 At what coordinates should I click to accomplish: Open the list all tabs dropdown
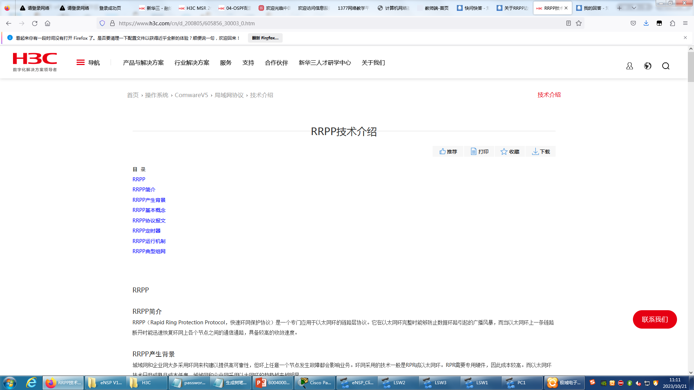(x=634, y=8)
